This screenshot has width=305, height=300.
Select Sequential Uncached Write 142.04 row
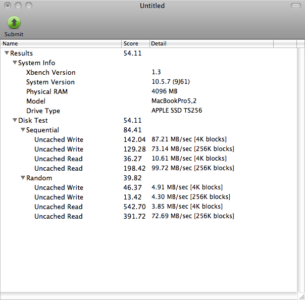coord(148,139)
